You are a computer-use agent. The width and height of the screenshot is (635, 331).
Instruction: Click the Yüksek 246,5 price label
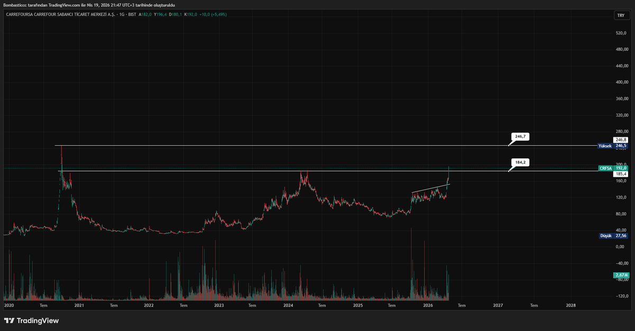(613, 146)
